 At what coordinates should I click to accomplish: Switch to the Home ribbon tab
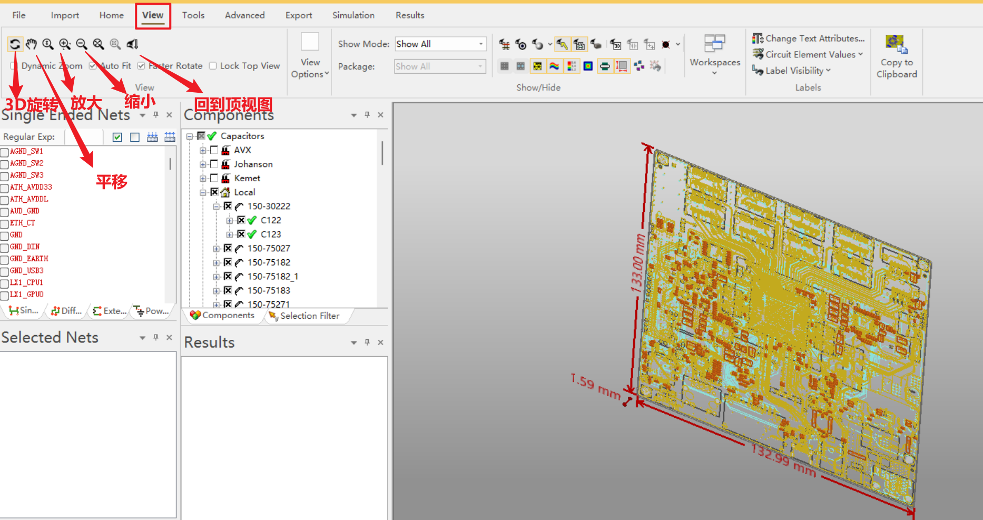112,15
